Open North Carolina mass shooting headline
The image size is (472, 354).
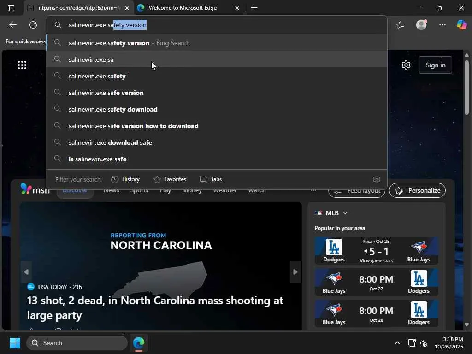click(155, 307)
